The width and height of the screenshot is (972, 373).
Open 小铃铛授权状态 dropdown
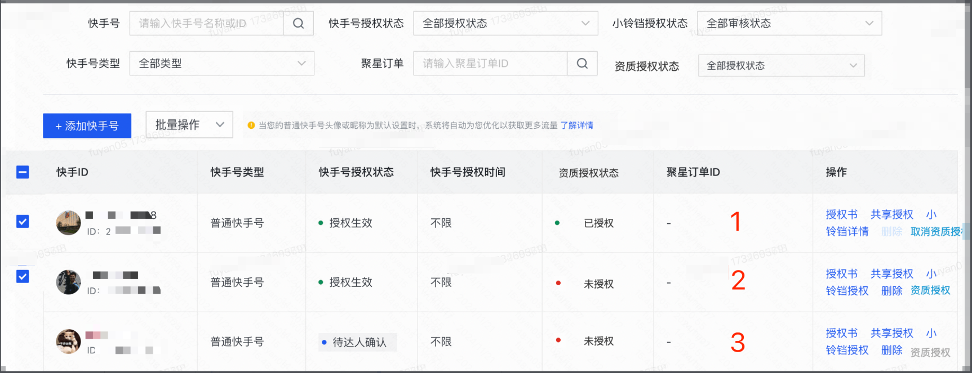coord(789,23)
